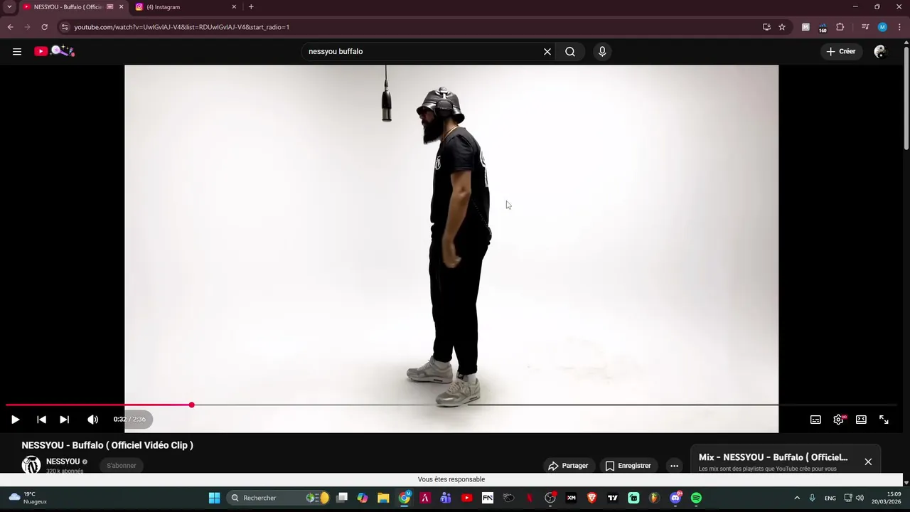The image size is (910, 512).
Task: Play the paused Buffalo video
Action: coord(15,420)
